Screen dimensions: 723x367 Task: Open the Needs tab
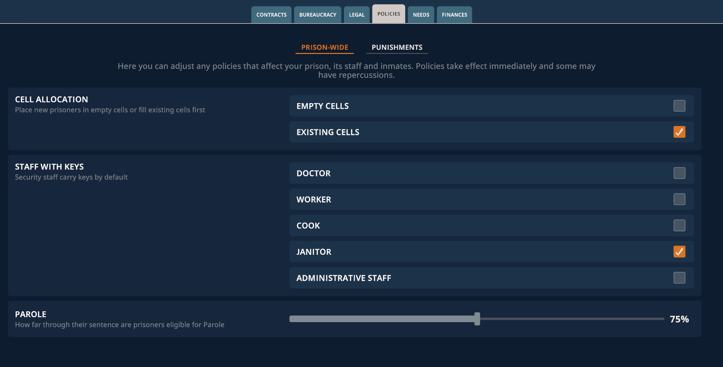click(x=421, y=15)
